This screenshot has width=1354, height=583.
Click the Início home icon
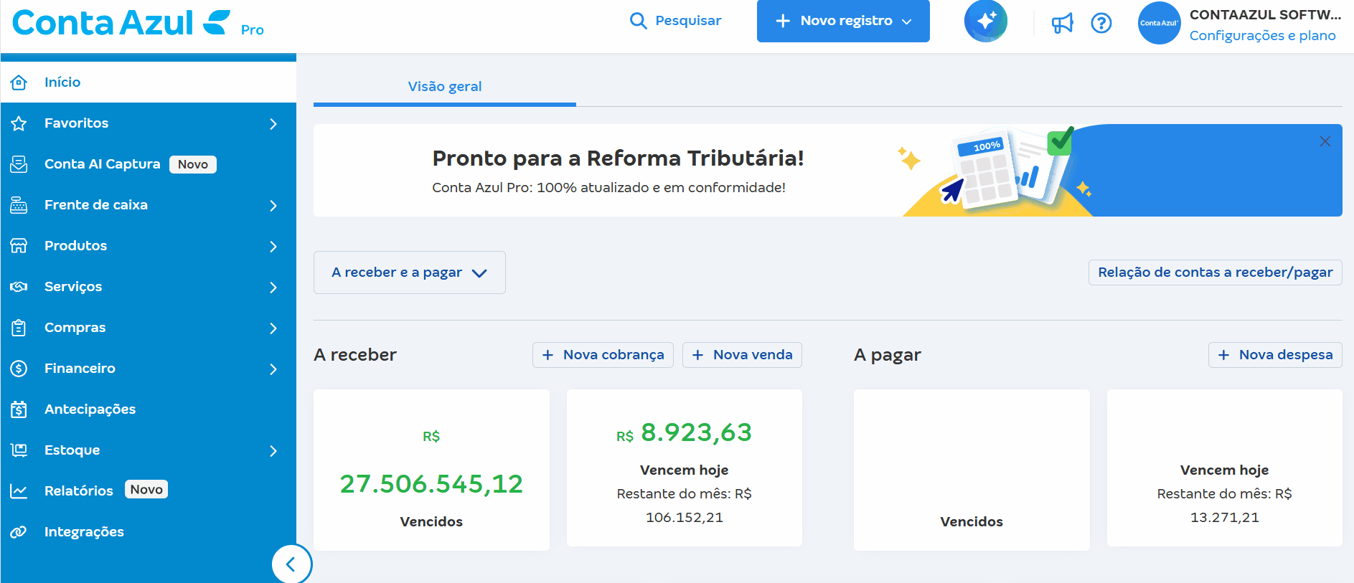[x=19, y=82]
